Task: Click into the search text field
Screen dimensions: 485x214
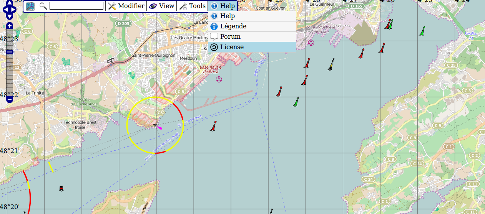Action: 76,6
